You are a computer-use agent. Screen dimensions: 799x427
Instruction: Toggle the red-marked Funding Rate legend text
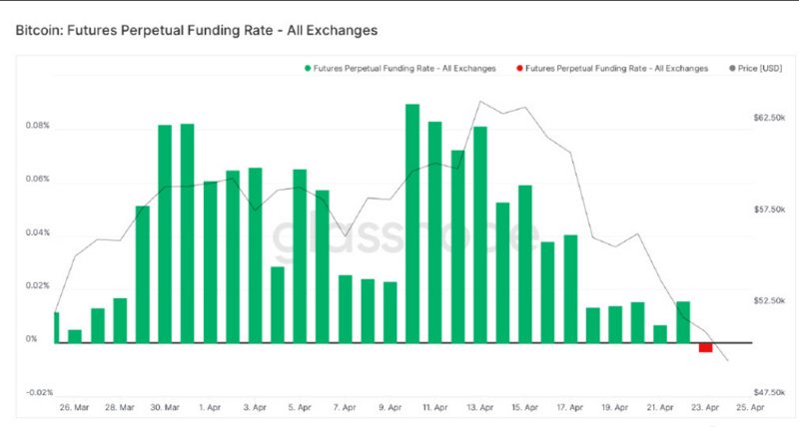tap(616, 68)
